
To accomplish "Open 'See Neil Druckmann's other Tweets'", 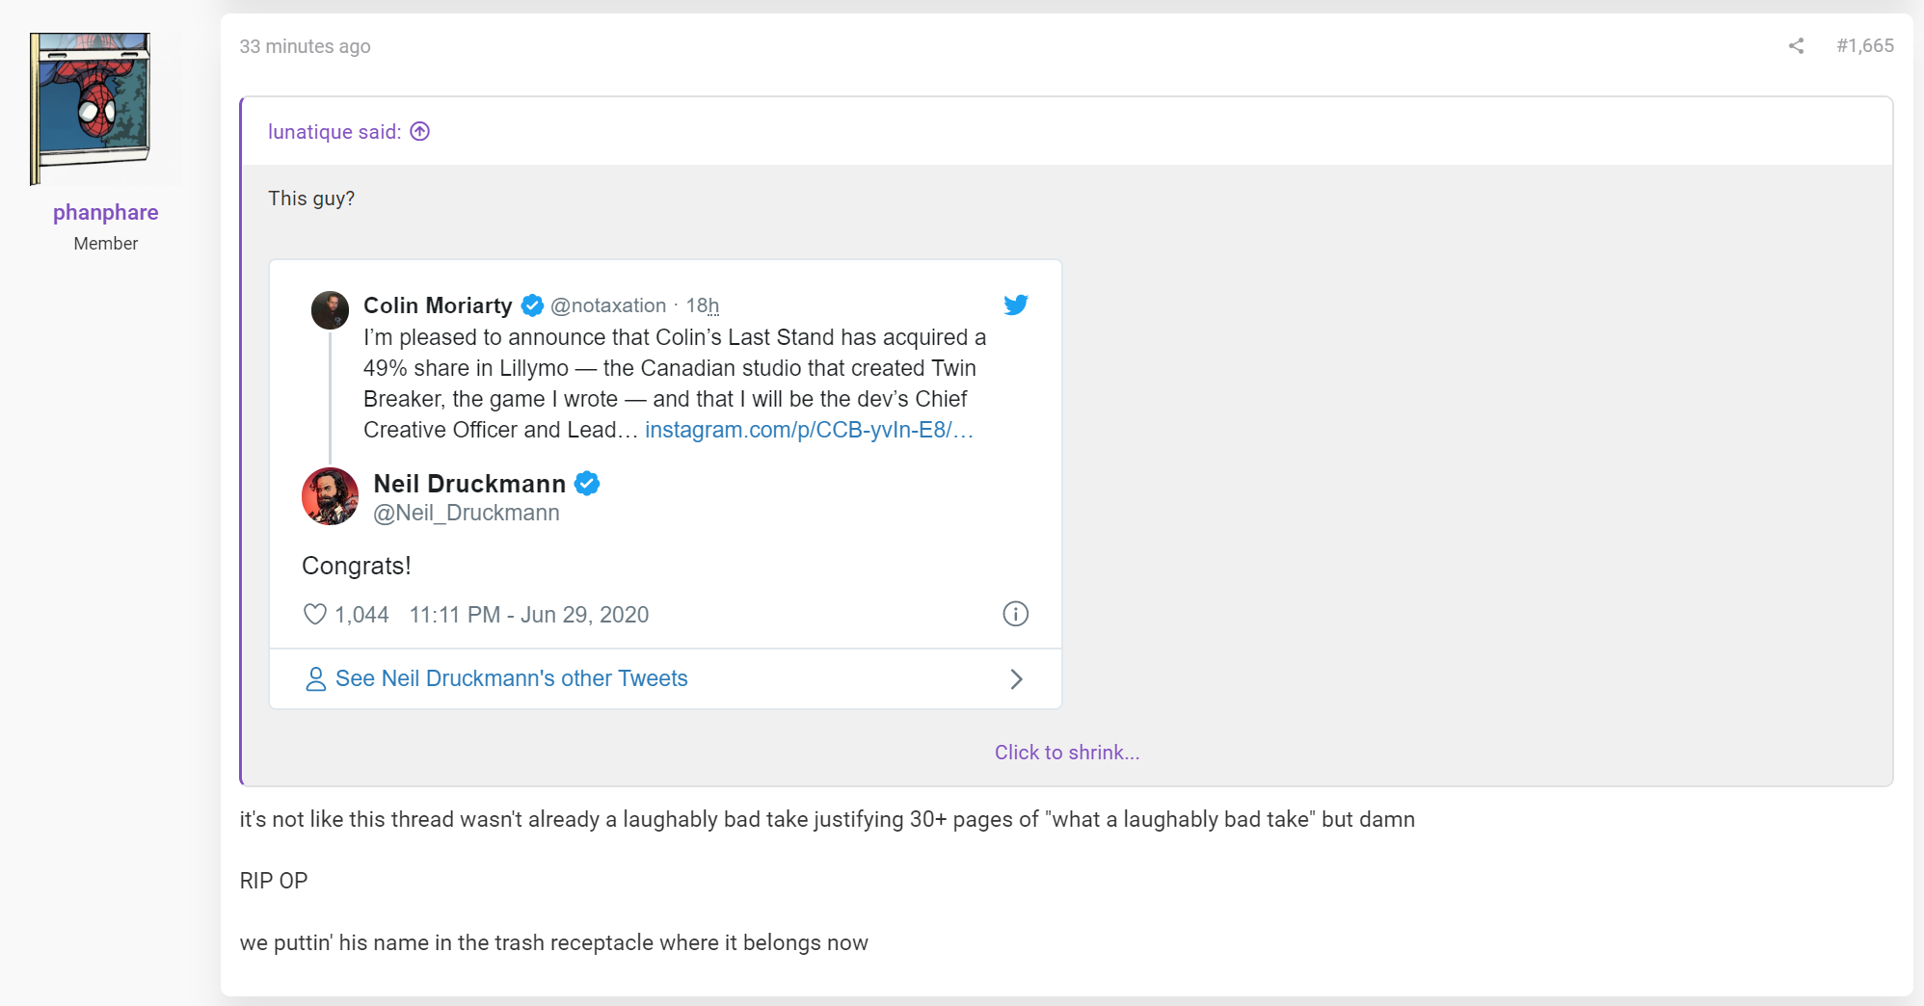I will tap(512, 678).
